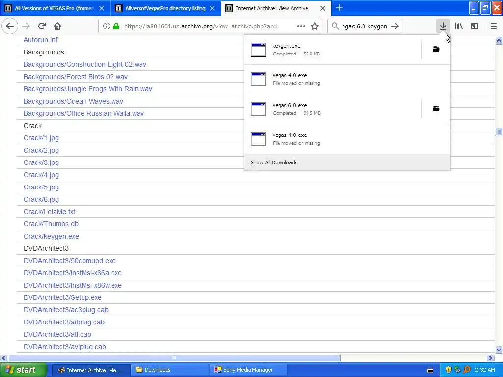Open the Firefox hamburger menu

click(x=493, y=26)
